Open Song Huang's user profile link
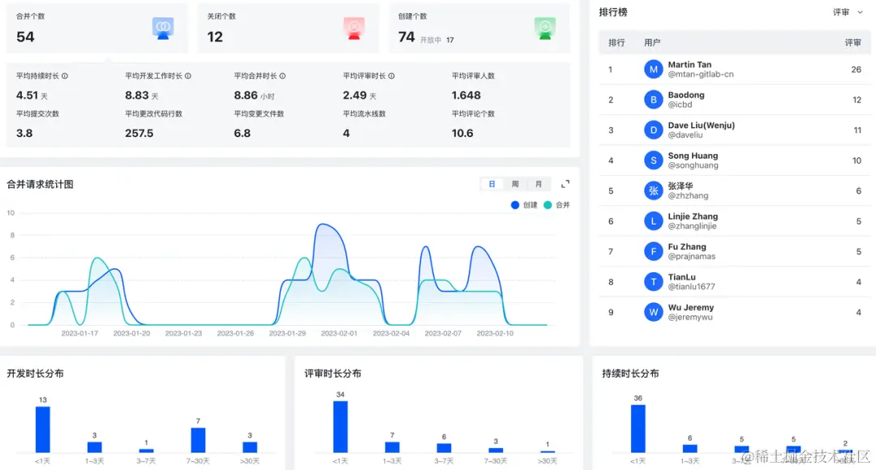Viewport: 876px width, 470px height. click(693, 156)
